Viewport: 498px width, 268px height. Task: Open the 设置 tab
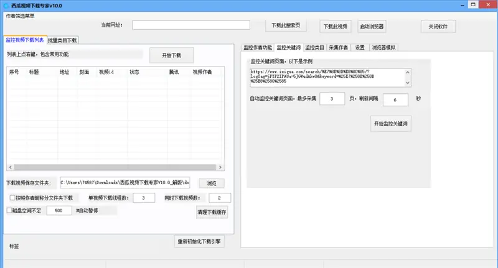[x=360, y=47]
